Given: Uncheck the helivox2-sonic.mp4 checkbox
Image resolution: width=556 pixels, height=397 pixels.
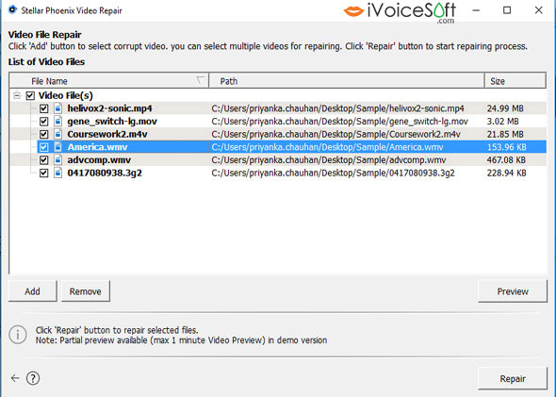Looking at the screenshot, I should [43, 108].
